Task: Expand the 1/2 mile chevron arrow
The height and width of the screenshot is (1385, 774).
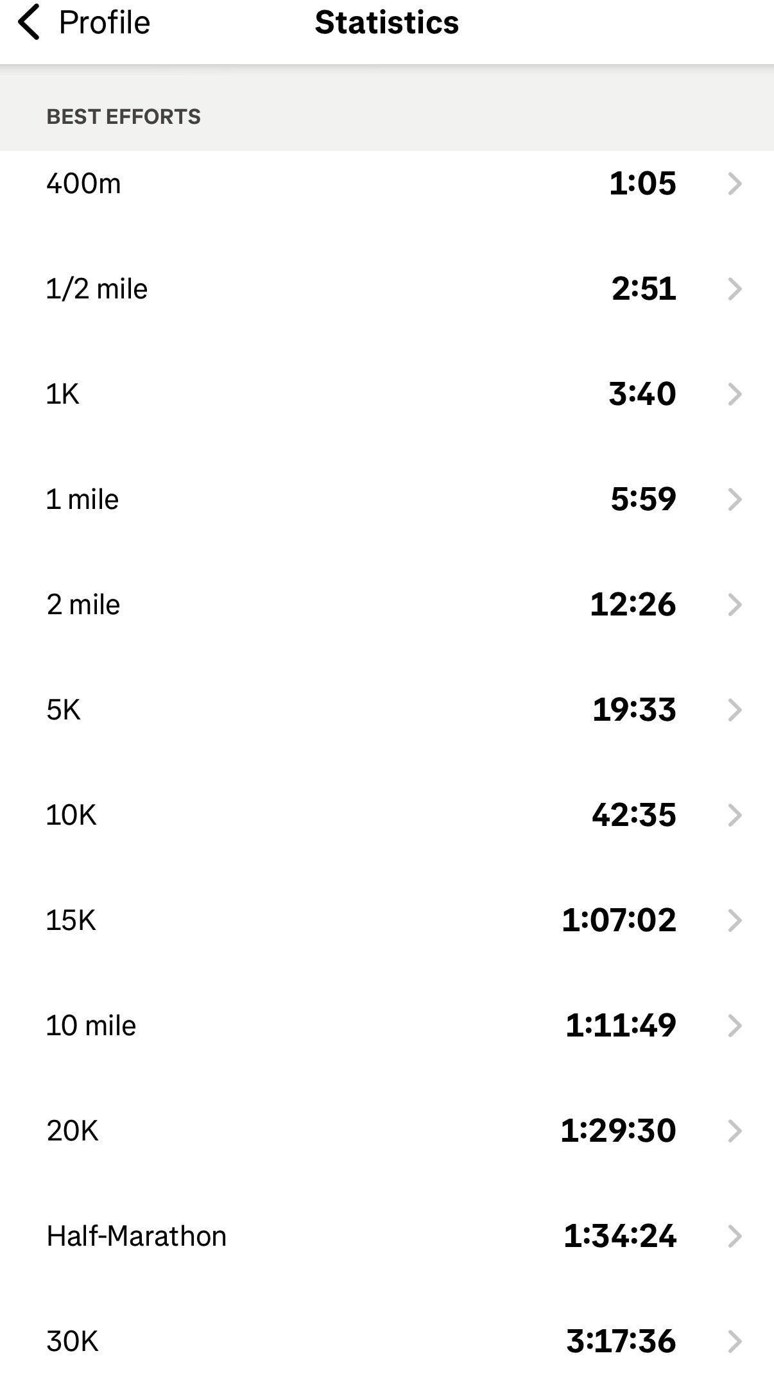Action: tap(735, 289)
